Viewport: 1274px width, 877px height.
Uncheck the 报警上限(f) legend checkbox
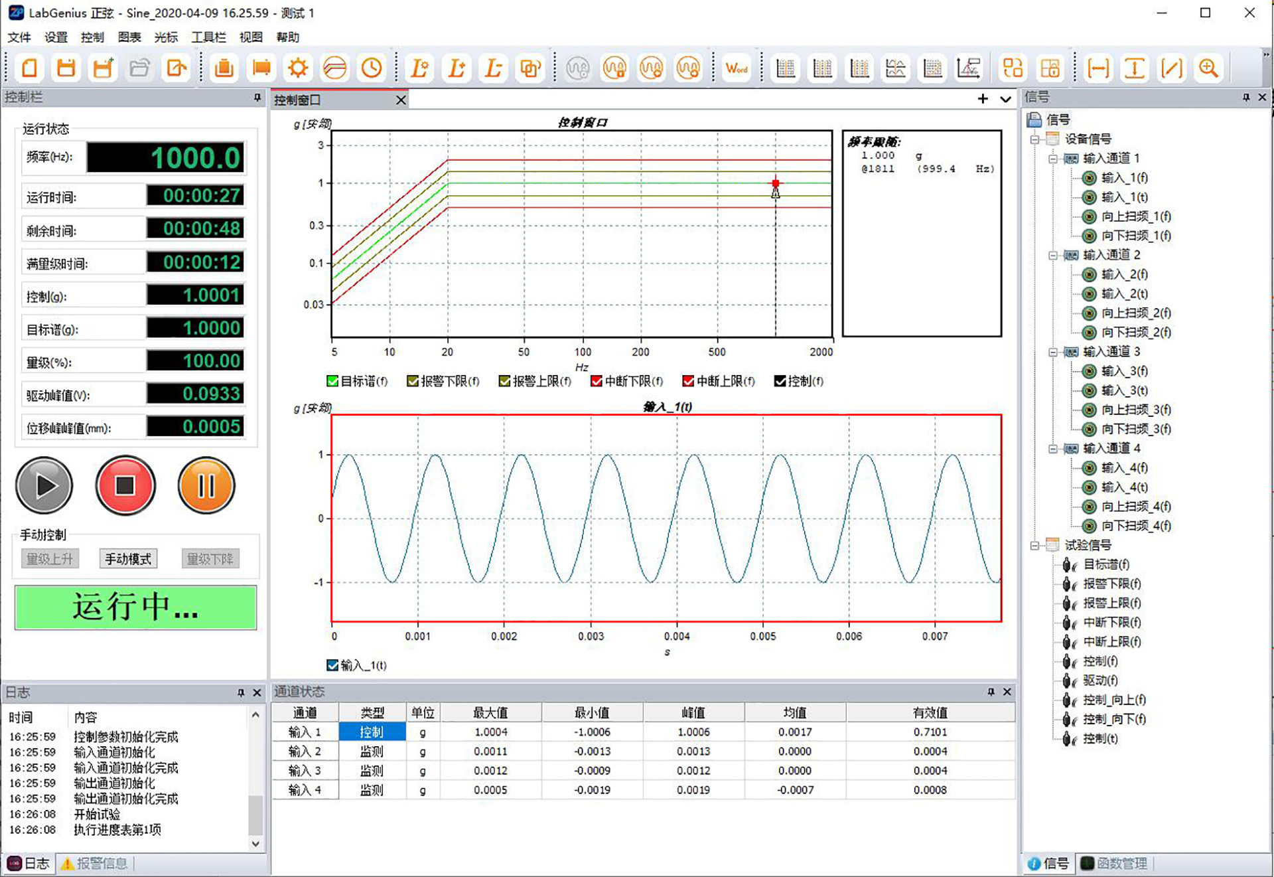click(x=504, y=381)
